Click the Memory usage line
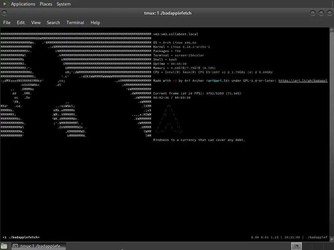 pos(184,68)
